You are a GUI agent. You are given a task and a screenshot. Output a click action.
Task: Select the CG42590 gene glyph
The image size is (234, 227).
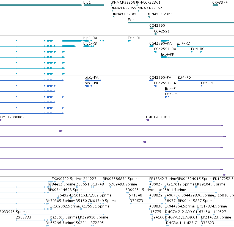(x=151, y=28)
